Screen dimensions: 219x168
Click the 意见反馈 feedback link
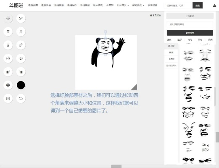coord(155,16)
